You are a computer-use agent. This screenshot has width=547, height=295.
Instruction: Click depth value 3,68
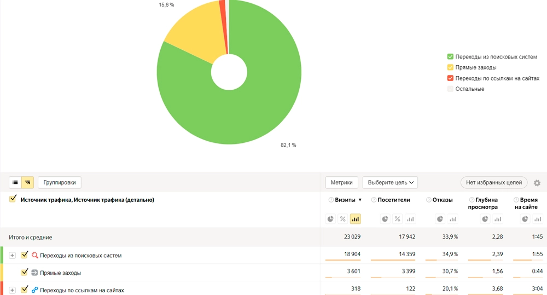pos(497,289)
